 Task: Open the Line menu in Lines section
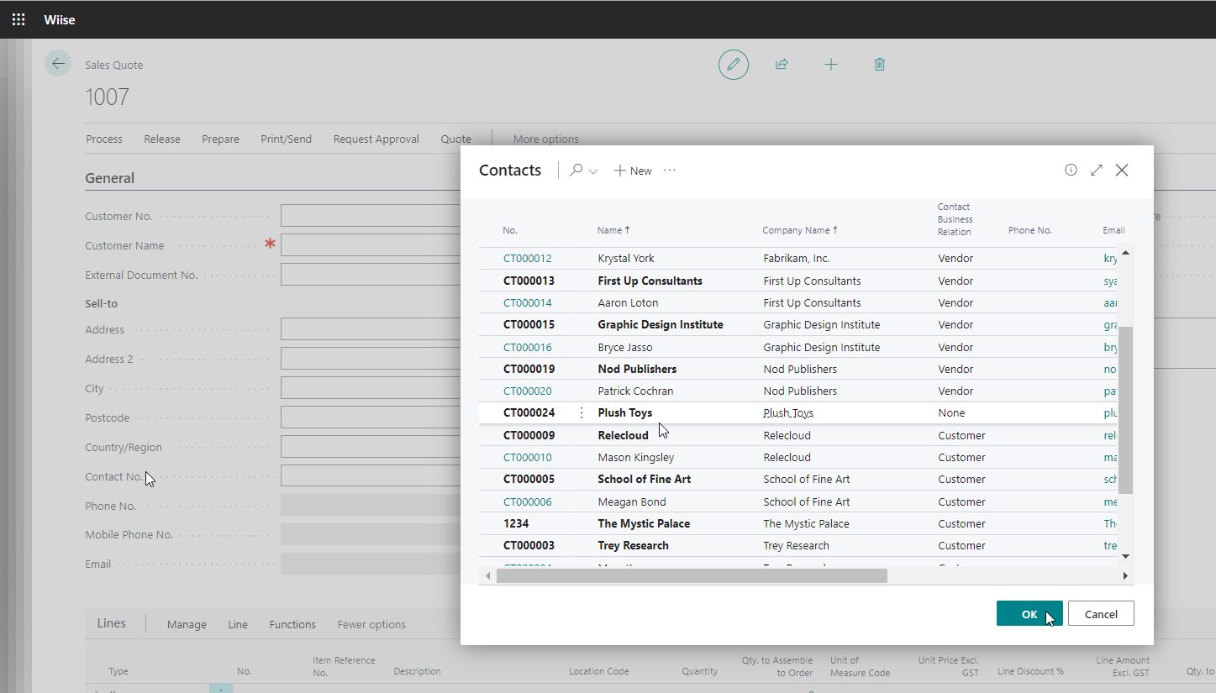(x=238, y=624)
